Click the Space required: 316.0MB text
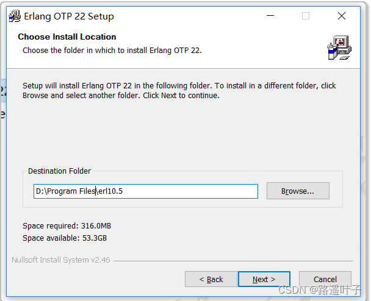The width and height of the screenshot is (371, 301). point(67,226)
